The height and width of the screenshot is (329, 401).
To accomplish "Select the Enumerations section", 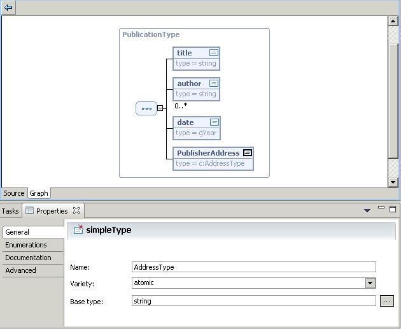I will [x=26, y=245].
